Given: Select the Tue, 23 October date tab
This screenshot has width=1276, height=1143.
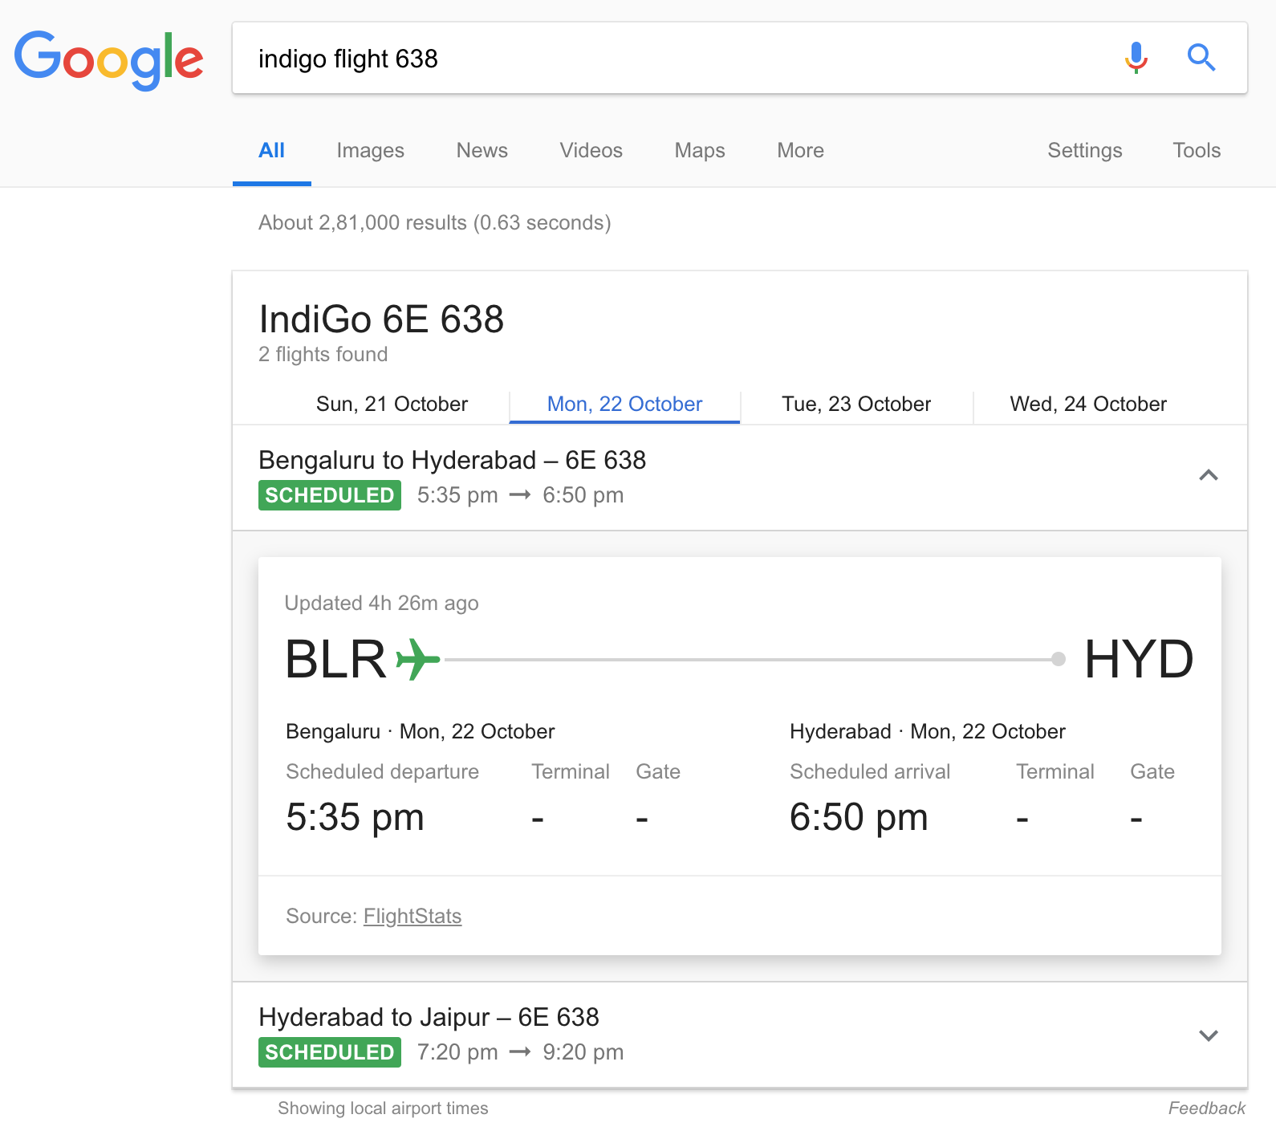Looking at the screenshot, I should point(856,405).
